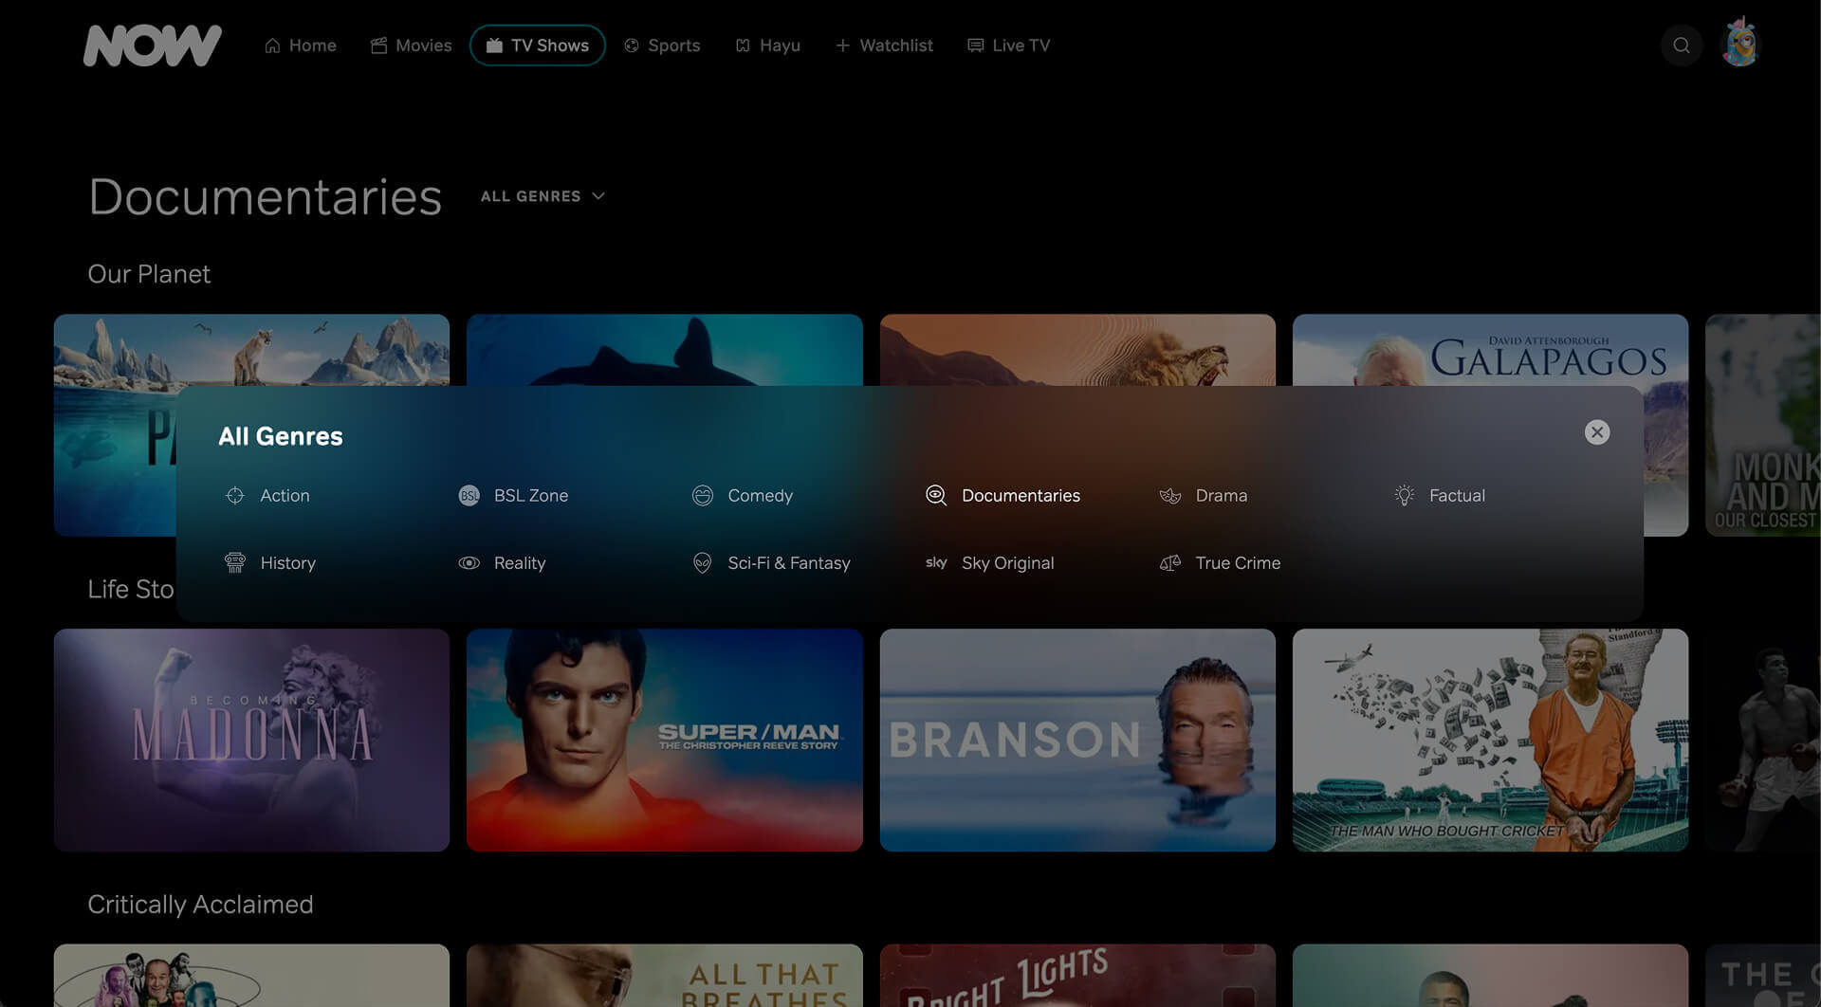Open the Watchlist page

[x=884, y=46]
